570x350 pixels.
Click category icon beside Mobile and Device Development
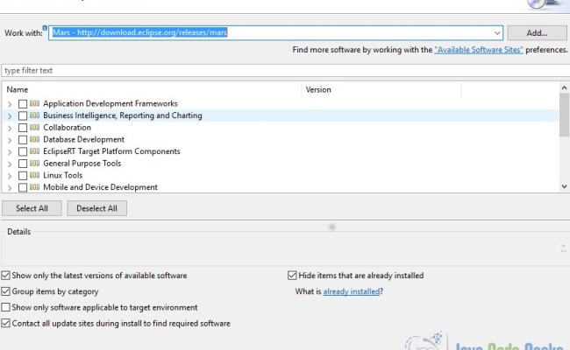click(34, 187)
